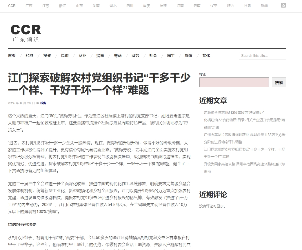Open the CCR link in top bar
Screen dimensions: 302x250
[12, 6]
